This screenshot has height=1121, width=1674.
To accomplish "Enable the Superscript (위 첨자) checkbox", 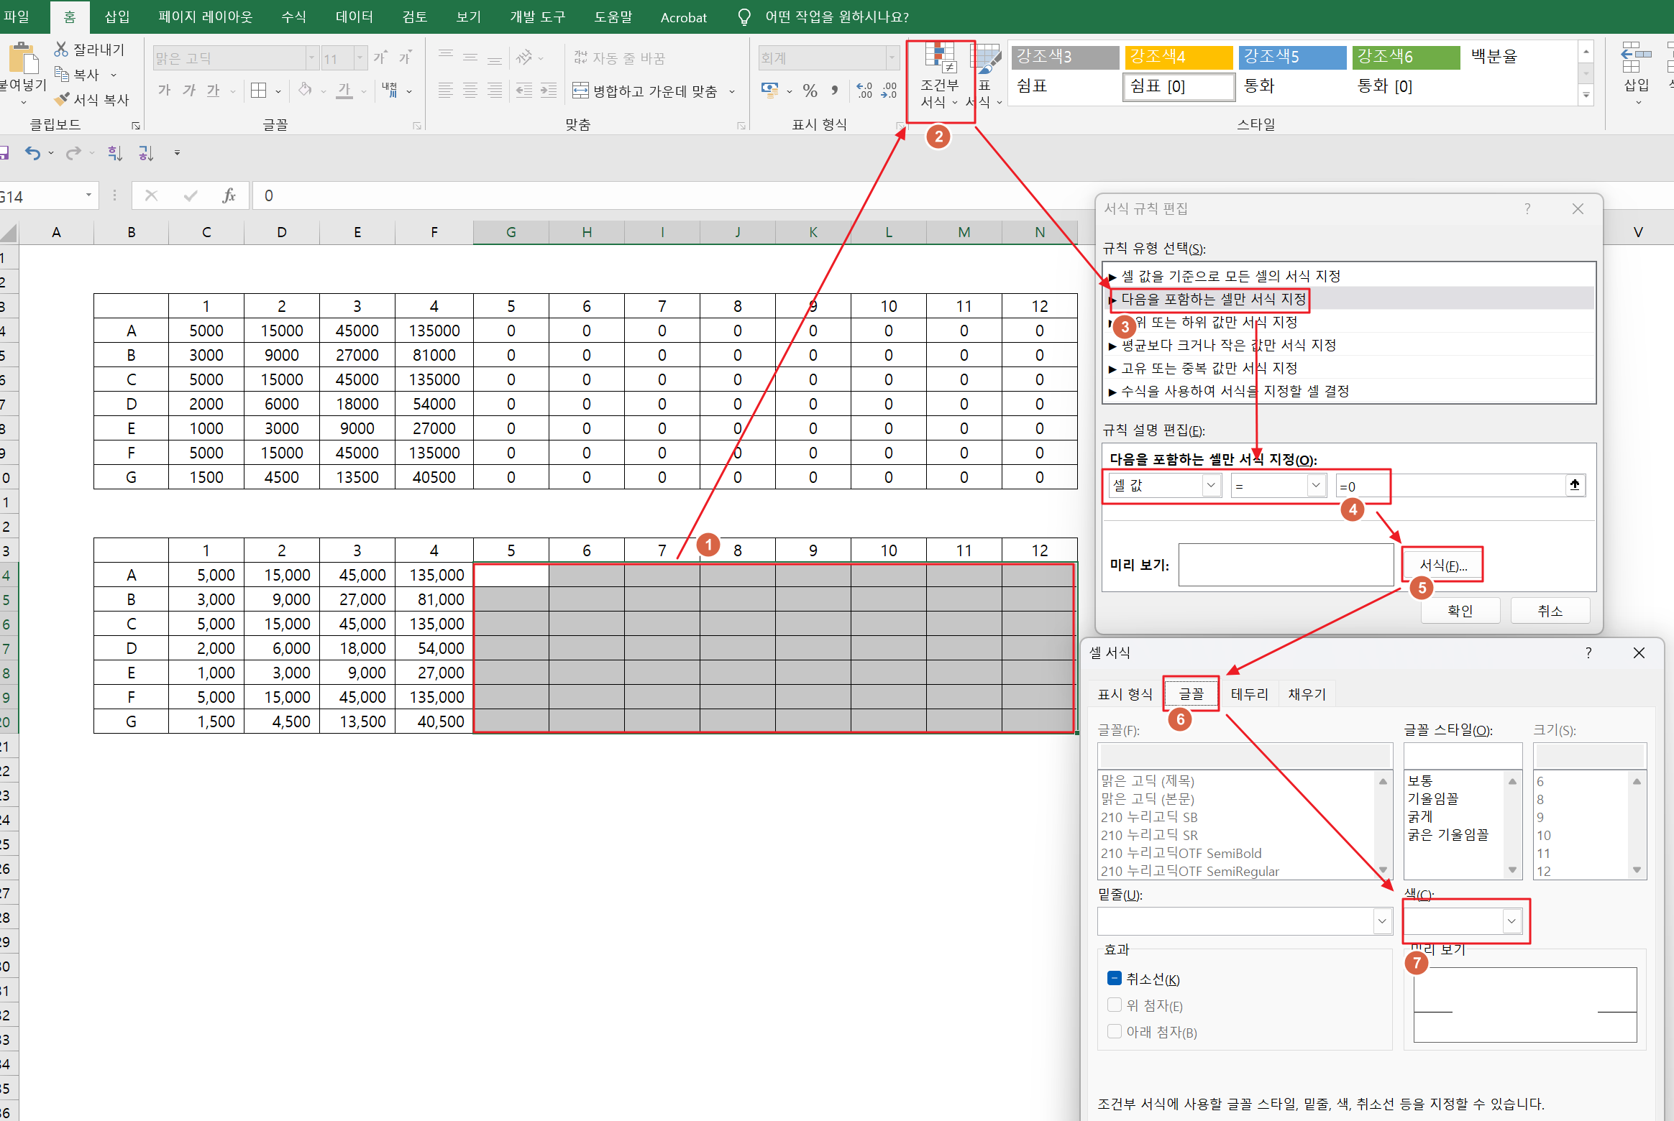I will pyautogui.click(x=1115, y=1005).
